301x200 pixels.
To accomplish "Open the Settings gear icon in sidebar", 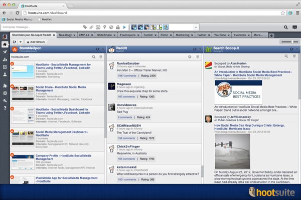I will tap(5, 93).
